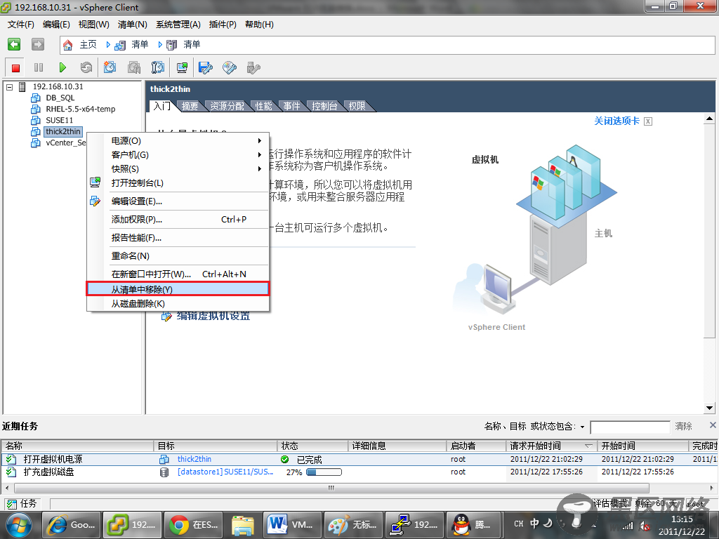Select the DB_SQL virtual machine
Screen dimensions: 719x539
point(60,98)
